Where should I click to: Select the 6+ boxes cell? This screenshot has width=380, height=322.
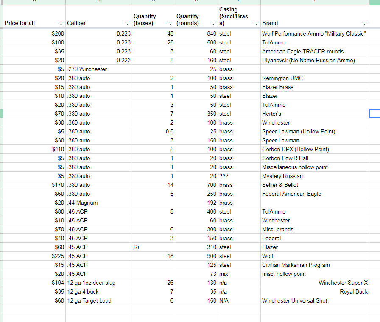click(154, 247)
